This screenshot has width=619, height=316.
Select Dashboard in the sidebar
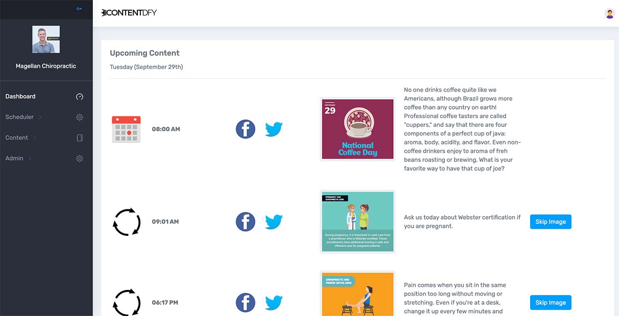click(x=20, y=96)
